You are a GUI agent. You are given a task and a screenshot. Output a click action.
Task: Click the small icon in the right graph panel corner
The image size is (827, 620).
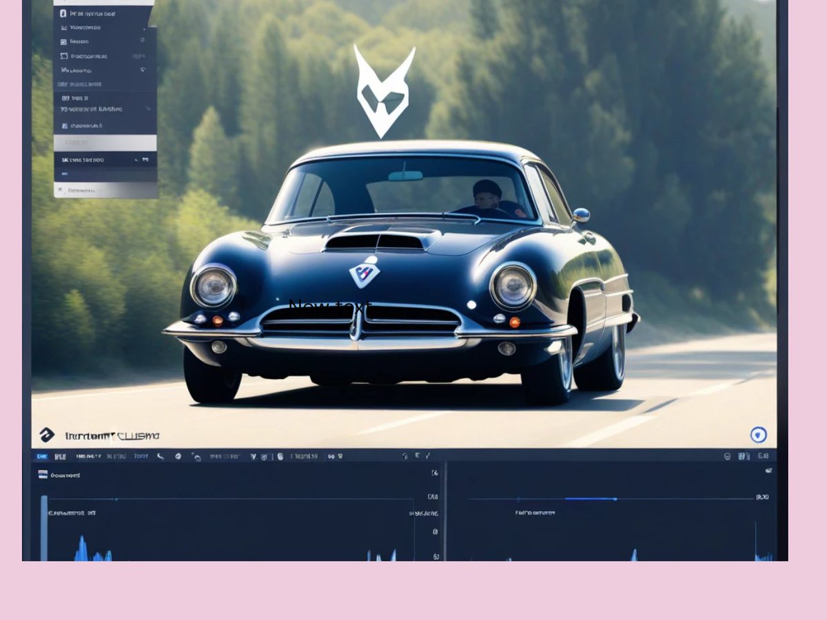(768, 470)
